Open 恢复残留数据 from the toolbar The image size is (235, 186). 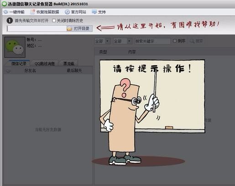(x=45, y=12)
